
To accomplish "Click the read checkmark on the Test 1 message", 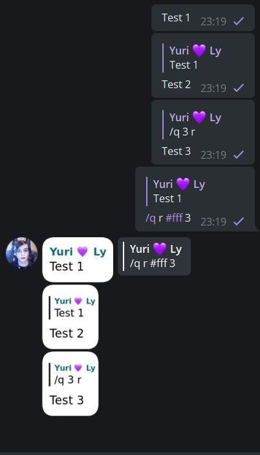I will pyautogui.click(x=239, y=21).
